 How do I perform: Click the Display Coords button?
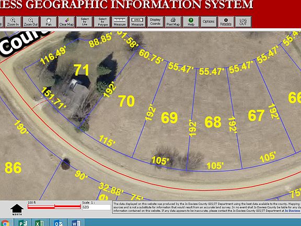coord(155,22)
